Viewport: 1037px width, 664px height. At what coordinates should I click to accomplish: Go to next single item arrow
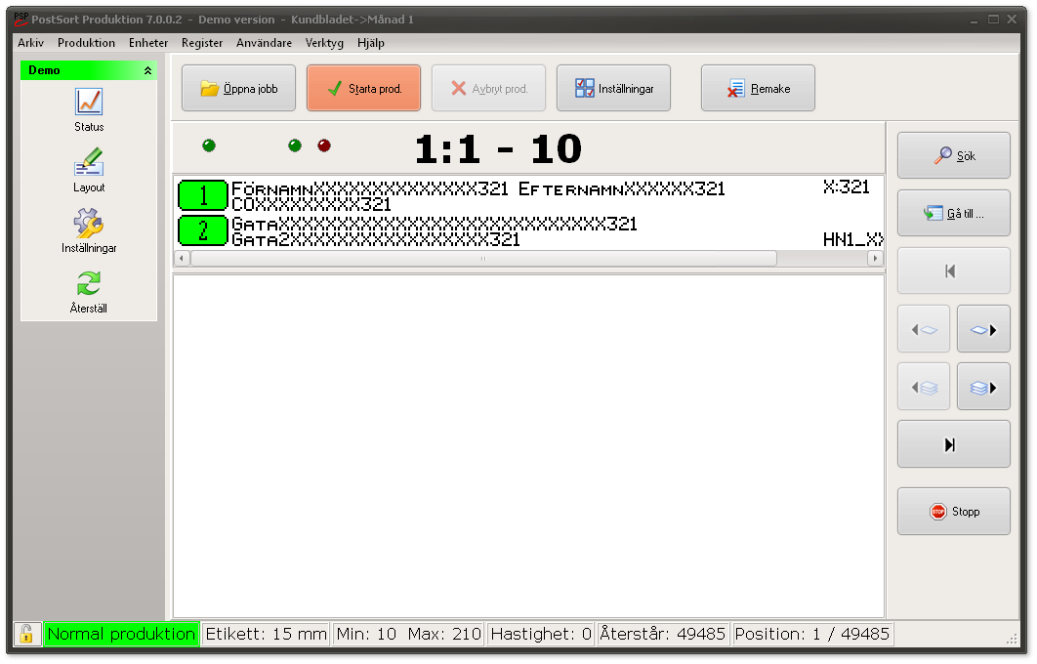click(x=982, y=330)
